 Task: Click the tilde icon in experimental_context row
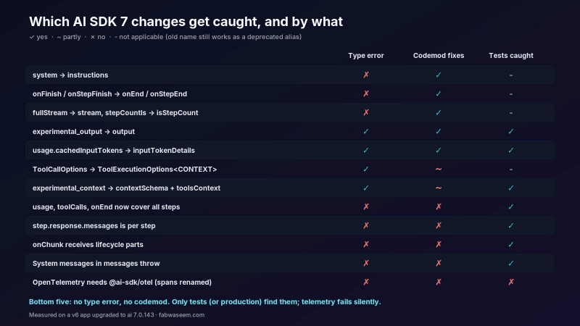tap(439, 188)
